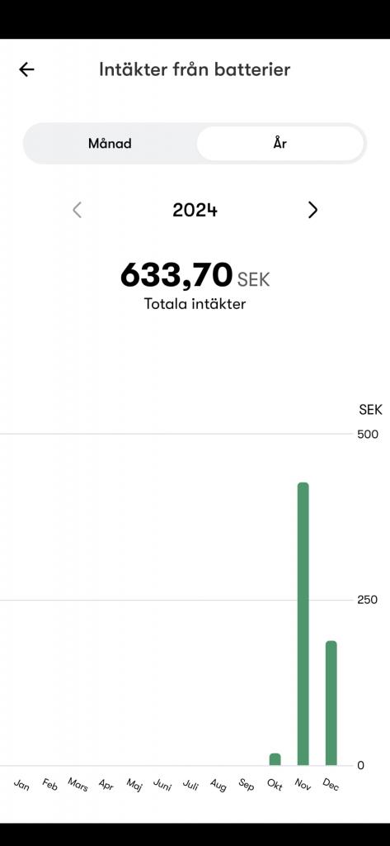Viewport: 390px width, 846px height.
Task: Tap the Feb month label
Action: [x=49, y=785]
